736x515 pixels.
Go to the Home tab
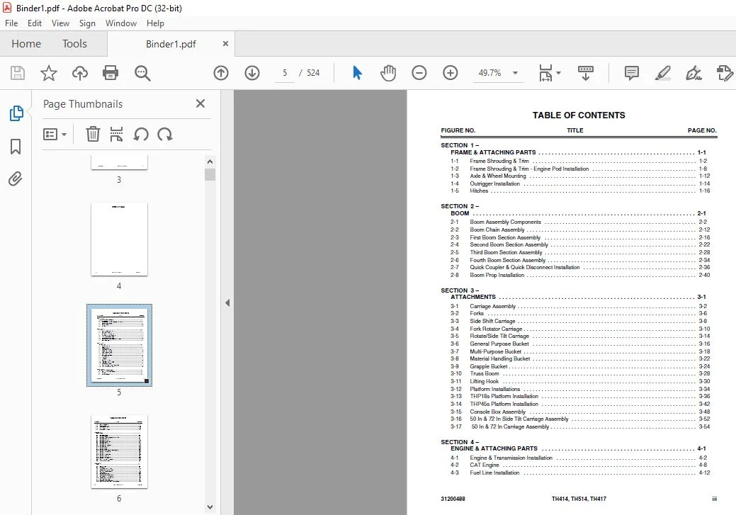click(x=26, y=44)
